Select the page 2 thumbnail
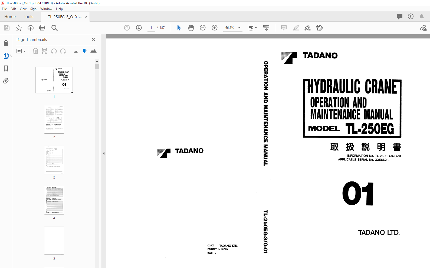This screenshot has width=430, height=268. click(x=54, y=119)
